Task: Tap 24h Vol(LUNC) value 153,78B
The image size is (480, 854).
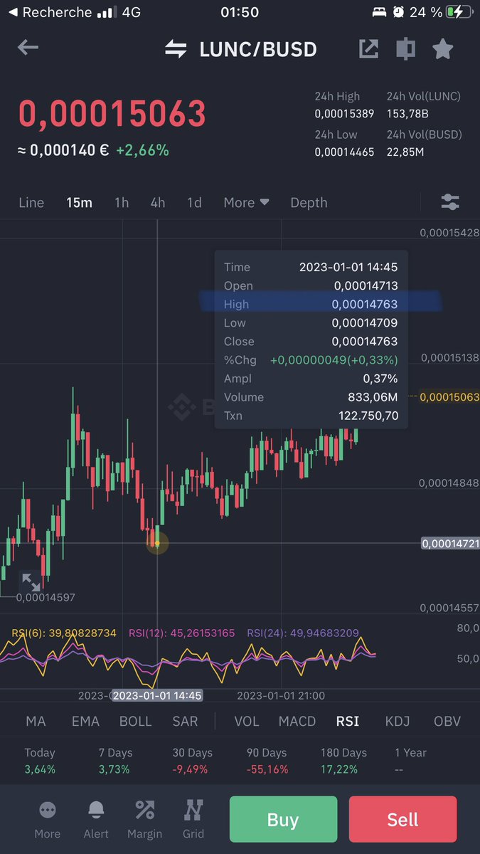Action: 407,114
